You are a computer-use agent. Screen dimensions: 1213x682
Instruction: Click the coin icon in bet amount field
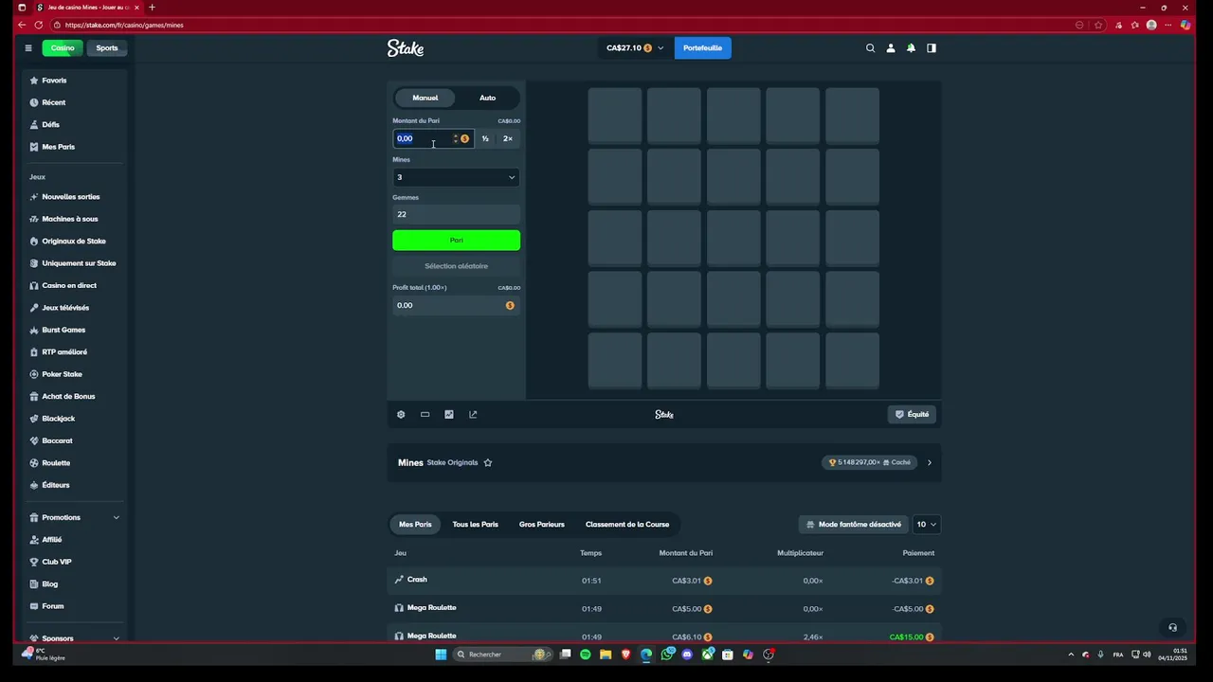click(464, 138)
